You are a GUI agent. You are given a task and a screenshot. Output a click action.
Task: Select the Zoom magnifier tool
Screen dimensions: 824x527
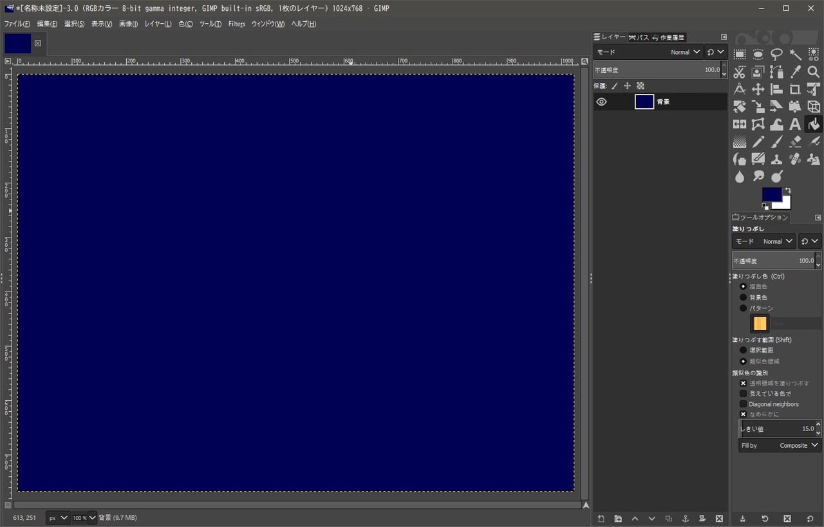[x=814, y=72]
